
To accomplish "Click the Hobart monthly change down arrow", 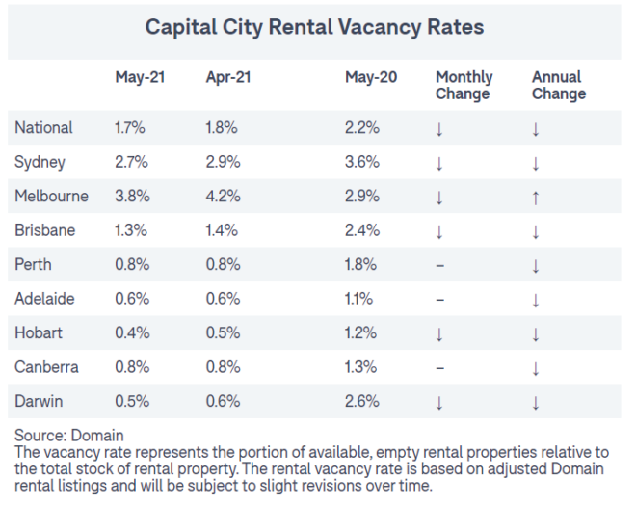I will click(439, 333).
